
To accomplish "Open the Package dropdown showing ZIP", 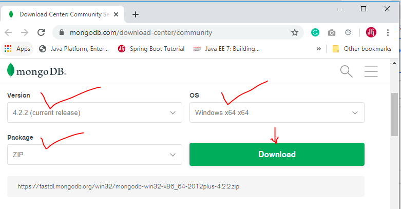I will coord(94,155).
